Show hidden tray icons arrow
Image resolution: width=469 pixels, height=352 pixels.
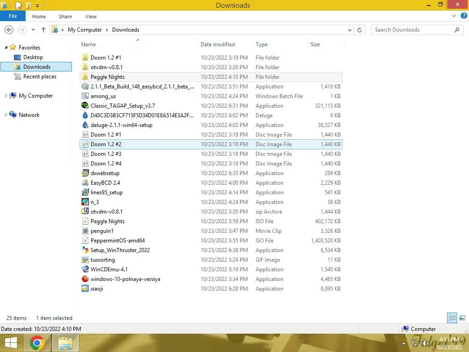(x=404, y=344)
